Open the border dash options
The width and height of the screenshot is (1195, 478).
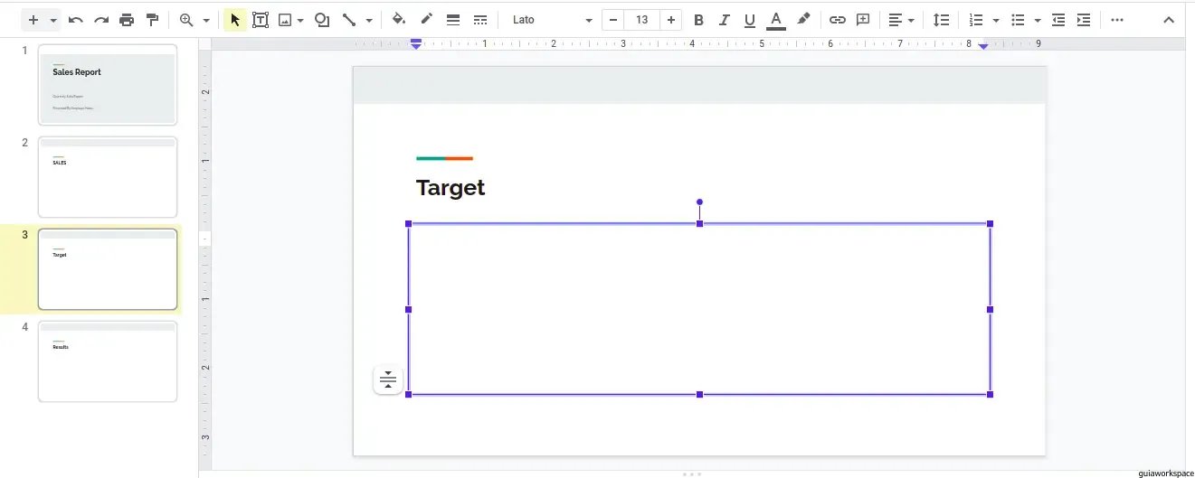tap(480, 20)
